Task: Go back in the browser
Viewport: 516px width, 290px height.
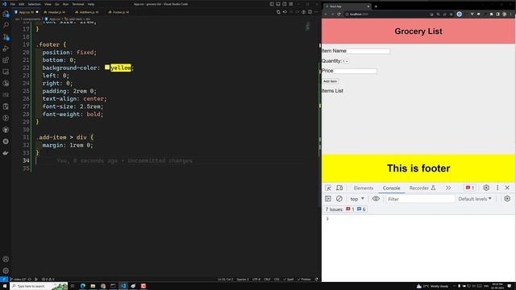Action: 326,14
